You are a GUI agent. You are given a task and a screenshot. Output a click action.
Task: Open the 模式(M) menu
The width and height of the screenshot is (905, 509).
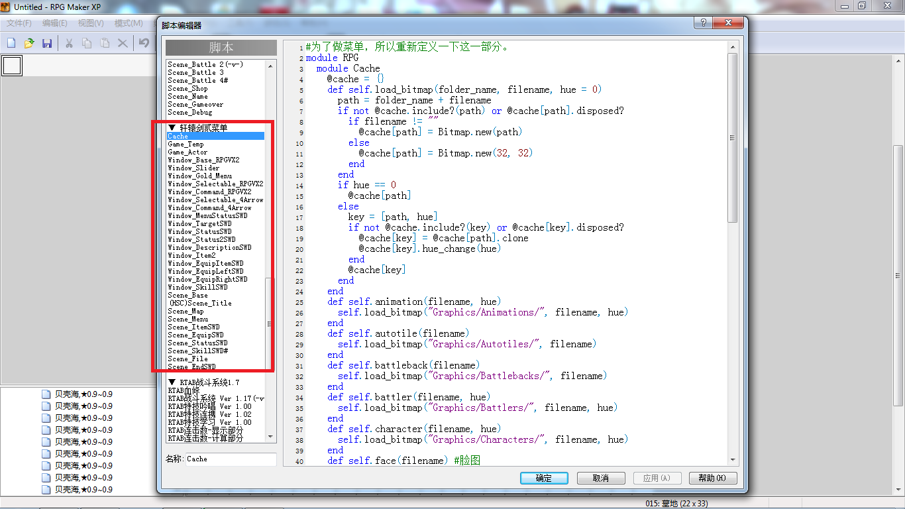click(x=129, y=23)
